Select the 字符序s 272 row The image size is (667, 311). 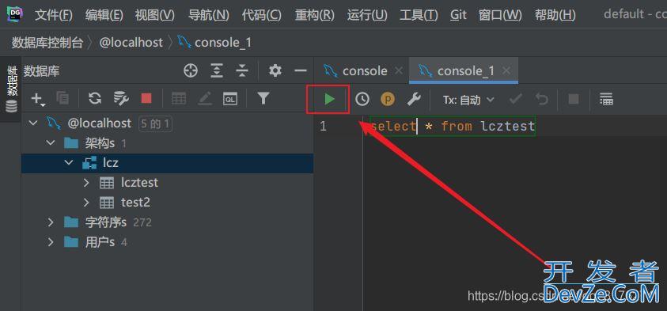167,222
